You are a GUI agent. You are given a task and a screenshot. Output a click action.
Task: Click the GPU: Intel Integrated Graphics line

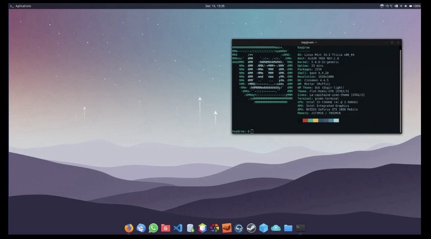(323, 106)
